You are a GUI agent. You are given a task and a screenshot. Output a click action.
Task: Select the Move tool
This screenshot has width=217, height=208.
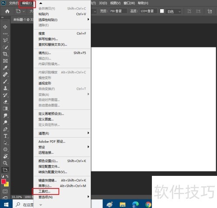tap(5, 27)
